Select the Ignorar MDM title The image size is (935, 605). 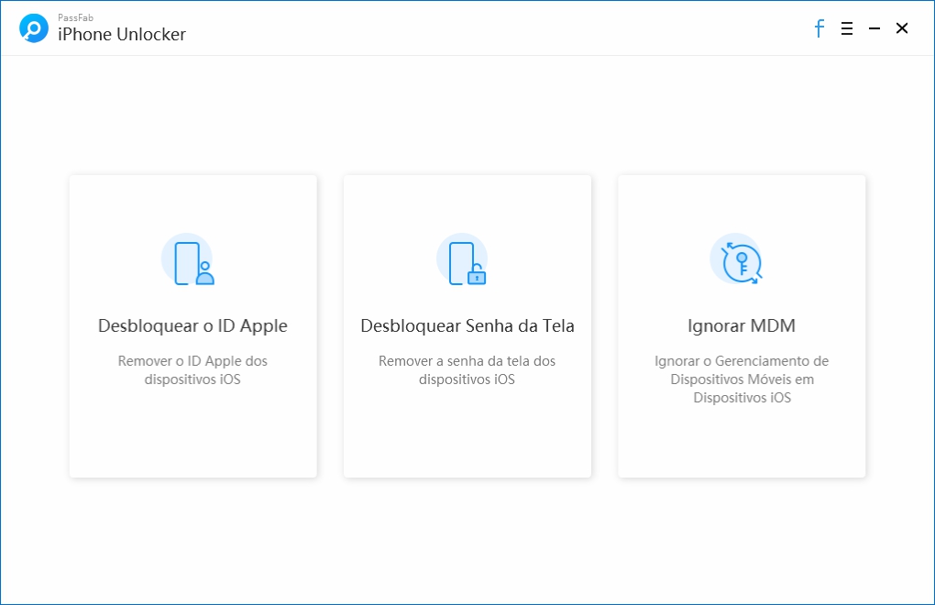point(742,326)
